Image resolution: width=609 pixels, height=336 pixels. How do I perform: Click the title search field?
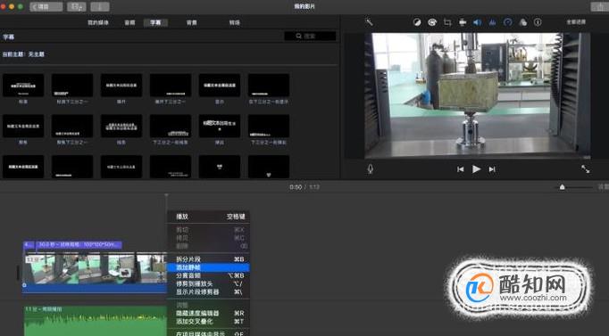tap(310, 36)
